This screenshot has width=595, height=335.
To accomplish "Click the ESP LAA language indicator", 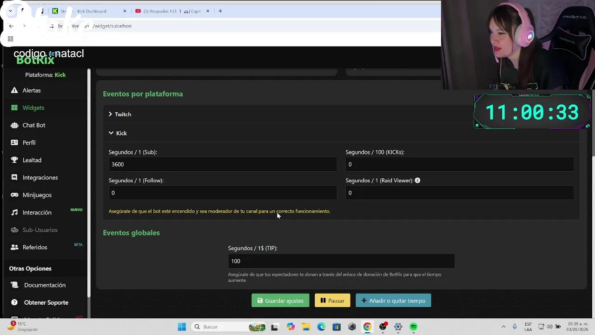I will click(528, 327).
